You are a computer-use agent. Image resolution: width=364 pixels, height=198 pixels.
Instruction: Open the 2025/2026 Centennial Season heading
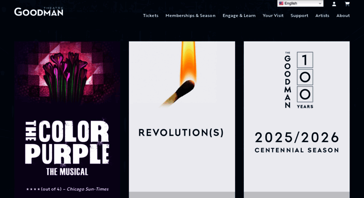[297, 142]
